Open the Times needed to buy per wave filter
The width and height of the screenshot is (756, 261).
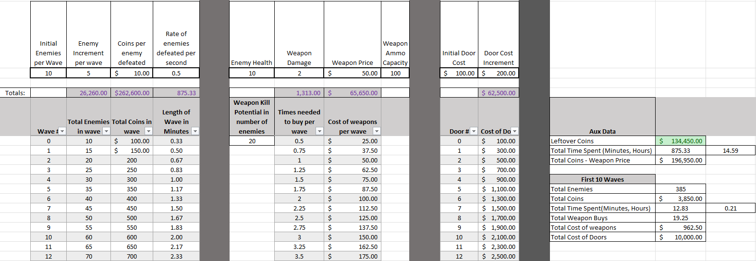click(319, 131)
